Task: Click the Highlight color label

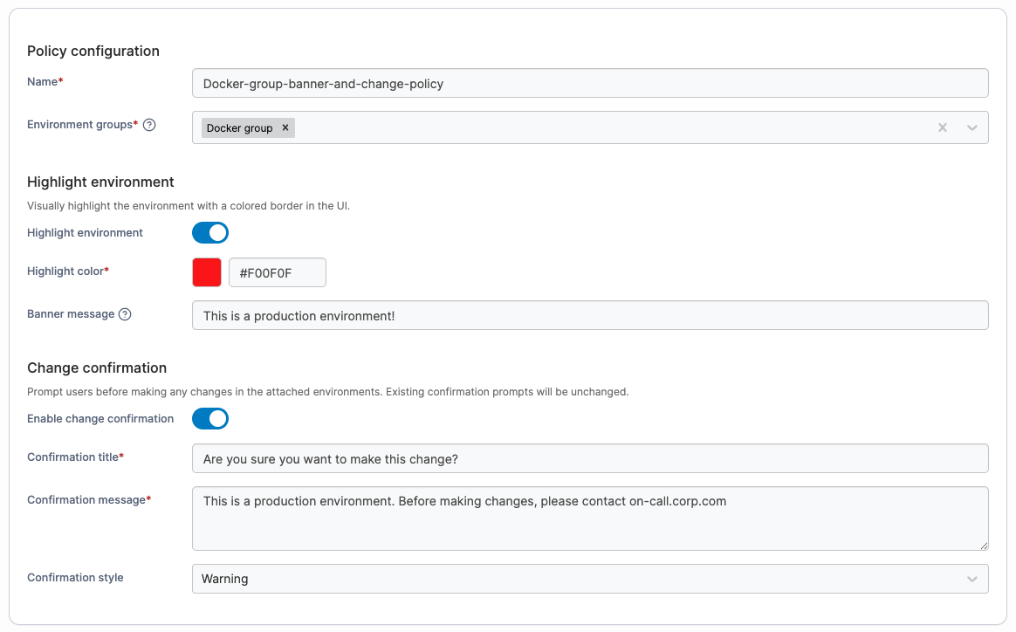Action: pyautogui.click(x=68, y=271)
